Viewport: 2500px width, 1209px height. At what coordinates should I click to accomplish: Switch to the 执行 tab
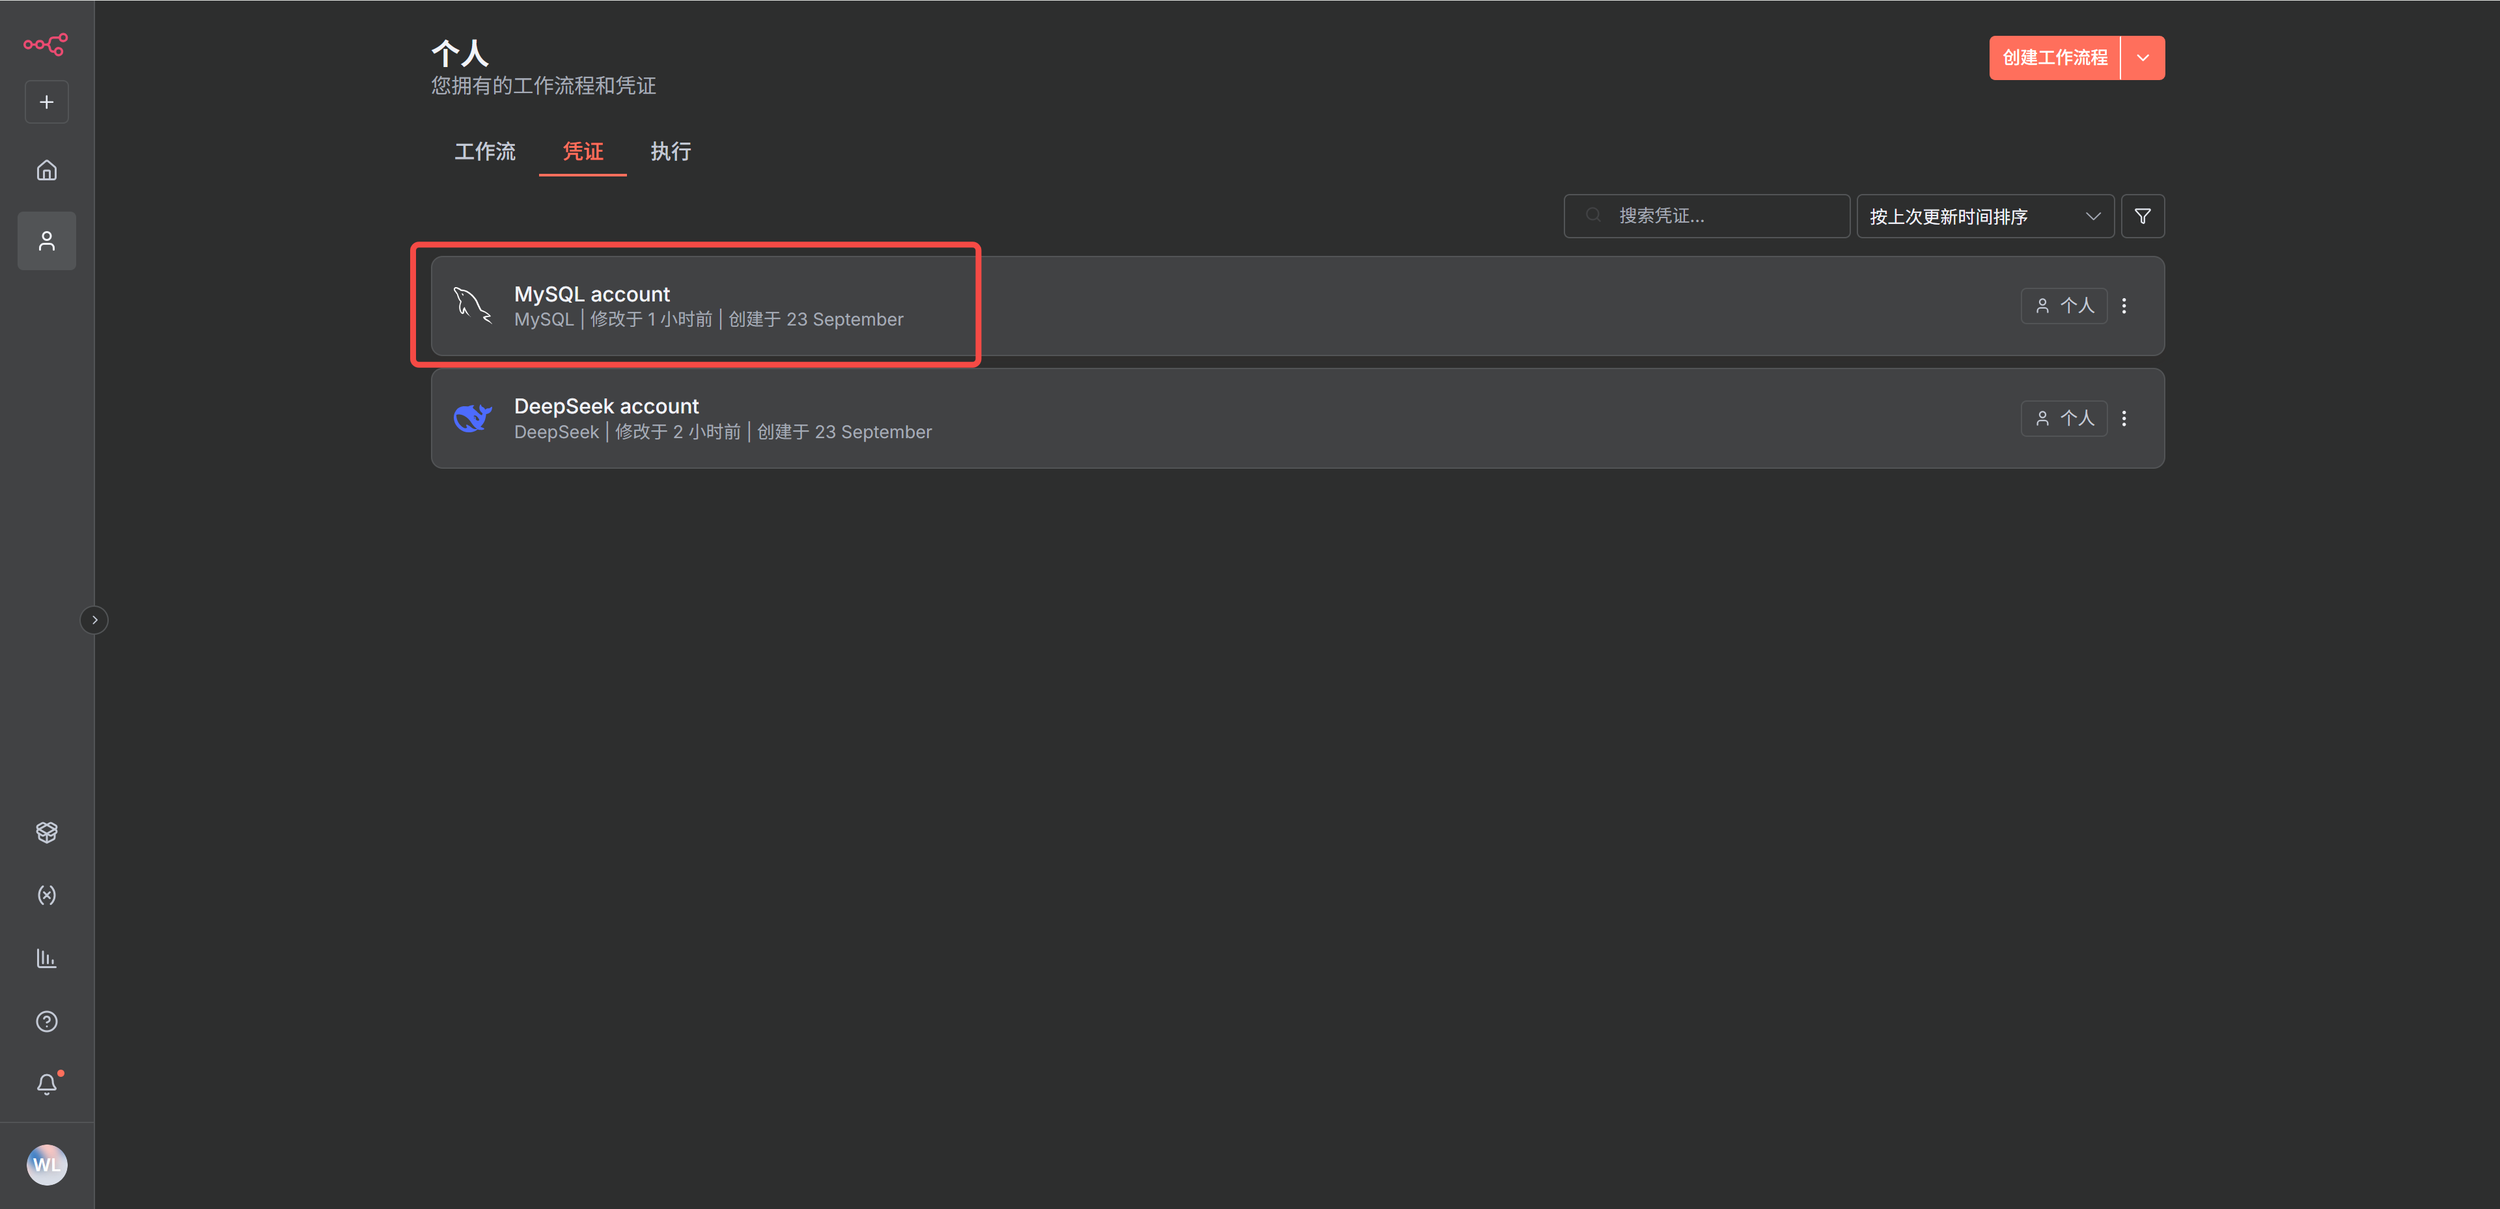[x=671, y=151]
